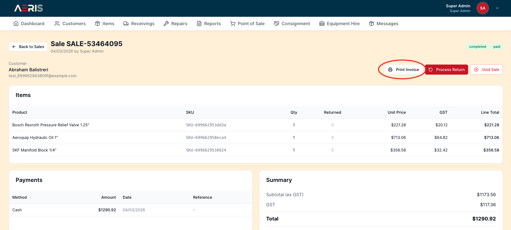
Task: Click the Consignment handshake icon
Action: coord(277,23)
